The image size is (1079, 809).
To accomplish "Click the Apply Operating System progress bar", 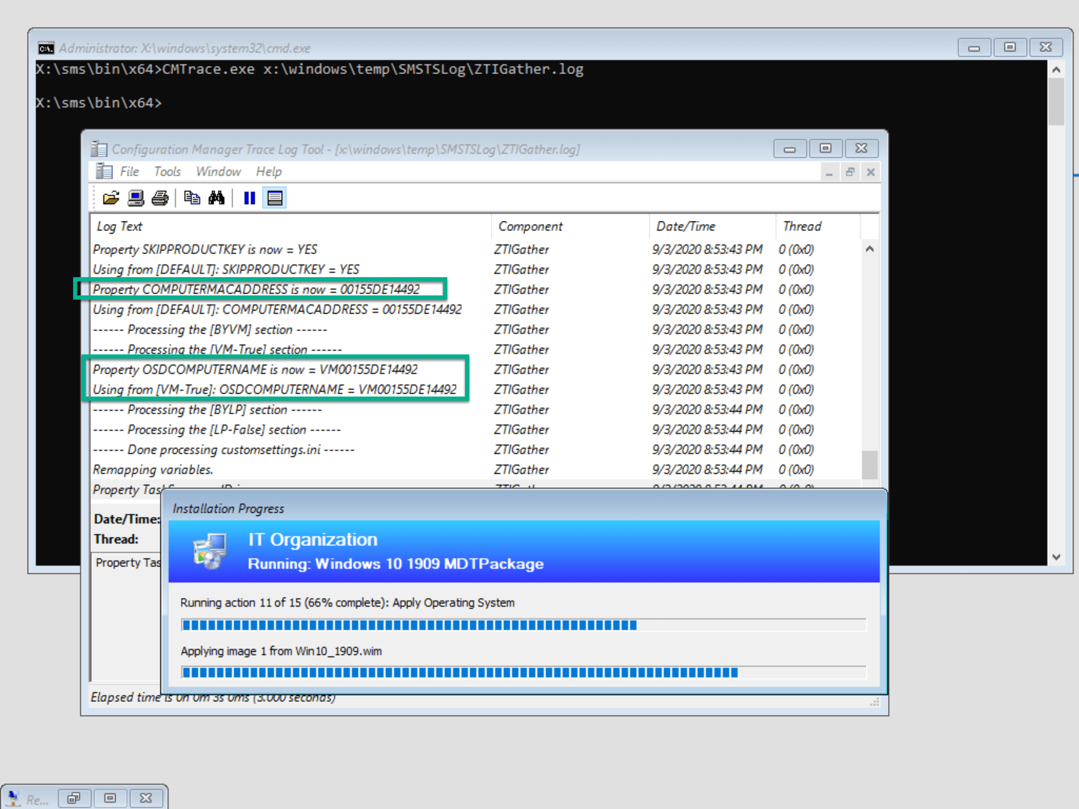I will coord(523,625).
